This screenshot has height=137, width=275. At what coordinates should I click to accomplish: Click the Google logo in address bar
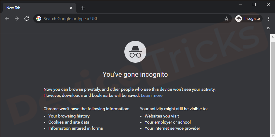pyautogui.click(x=39, y=19)
